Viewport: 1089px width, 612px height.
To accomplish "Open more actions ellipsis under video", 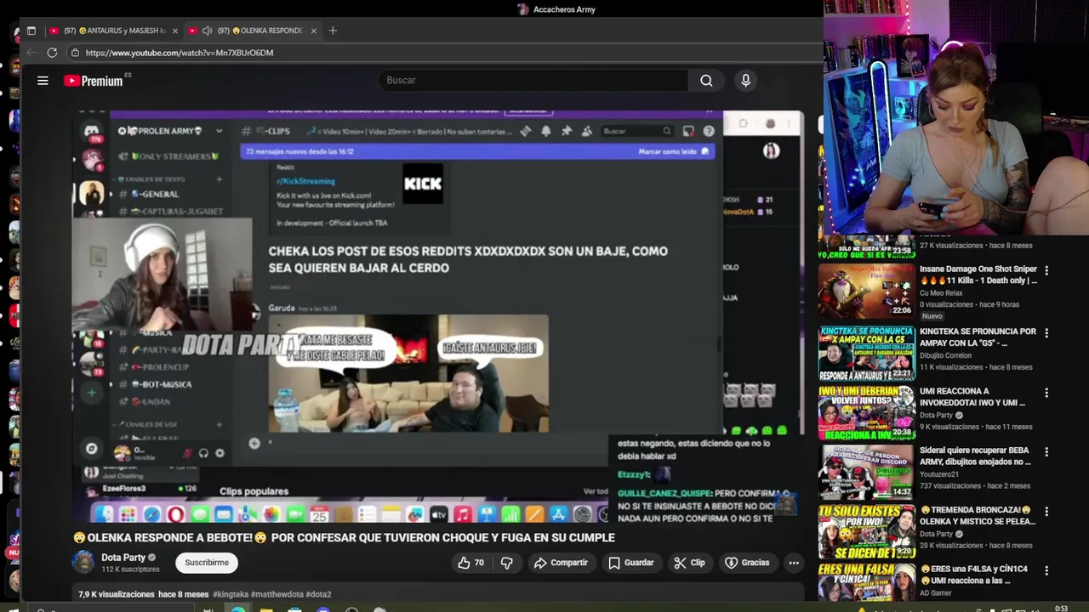I will coord(793,563).
